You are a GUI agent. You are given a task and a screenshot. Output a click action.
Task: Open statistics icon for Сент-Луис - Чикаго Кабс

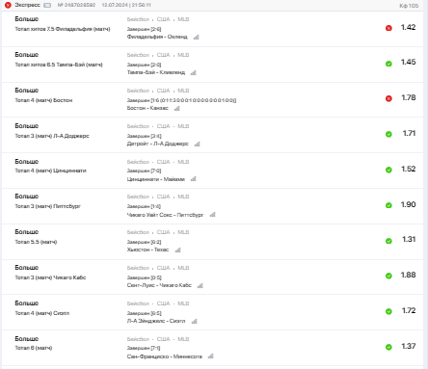click(x=200, y=285)
